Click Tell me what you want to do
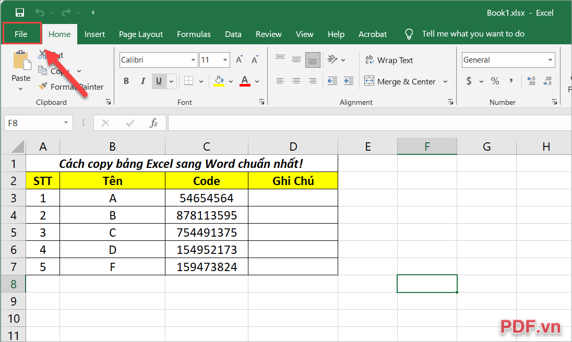The image size is (572, 342). click(473, 34)
